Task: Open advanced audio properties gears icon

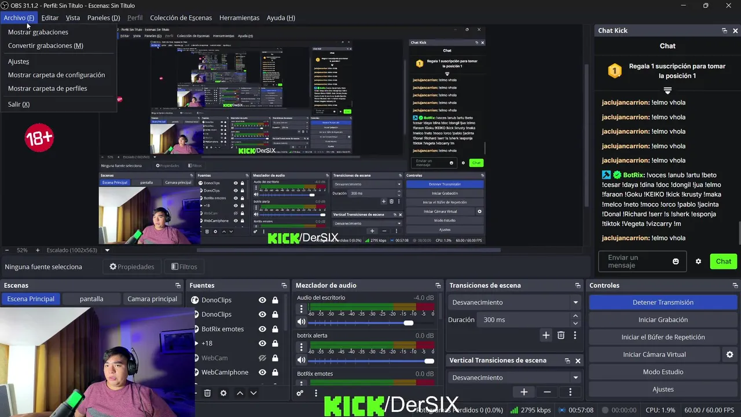Action: (x=300, y=393)
